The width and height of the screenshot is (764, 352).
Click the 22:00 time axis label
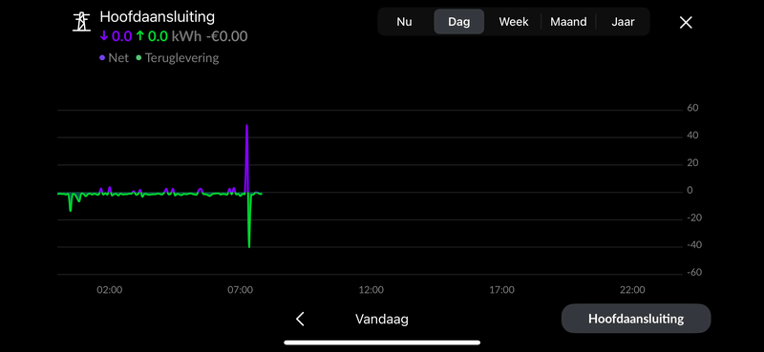coord(632,290)
